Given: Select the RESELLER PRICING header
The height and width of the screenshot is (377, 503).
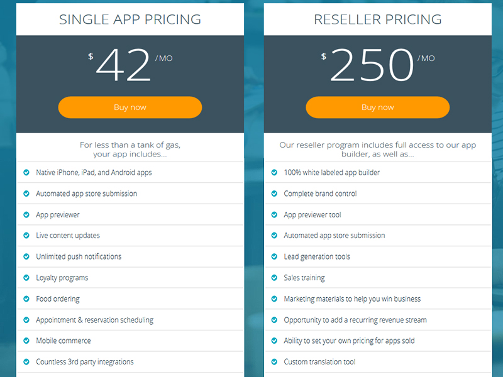Looking at the screenshot, I should 377,19.
